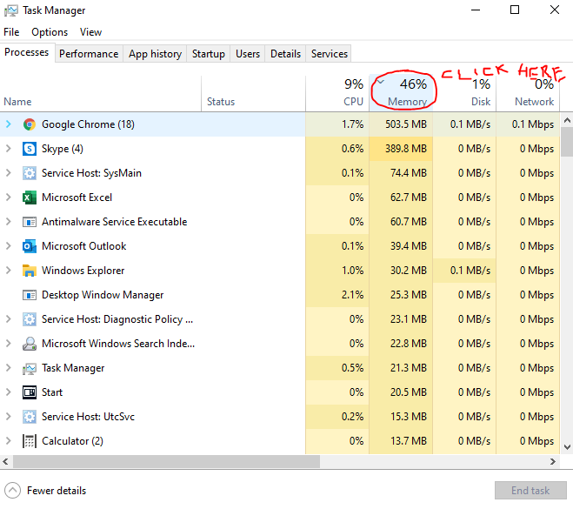Click the 13.7 MB Calculator memory value
Viewport: 573px width, 509px height.
point(408,441)
